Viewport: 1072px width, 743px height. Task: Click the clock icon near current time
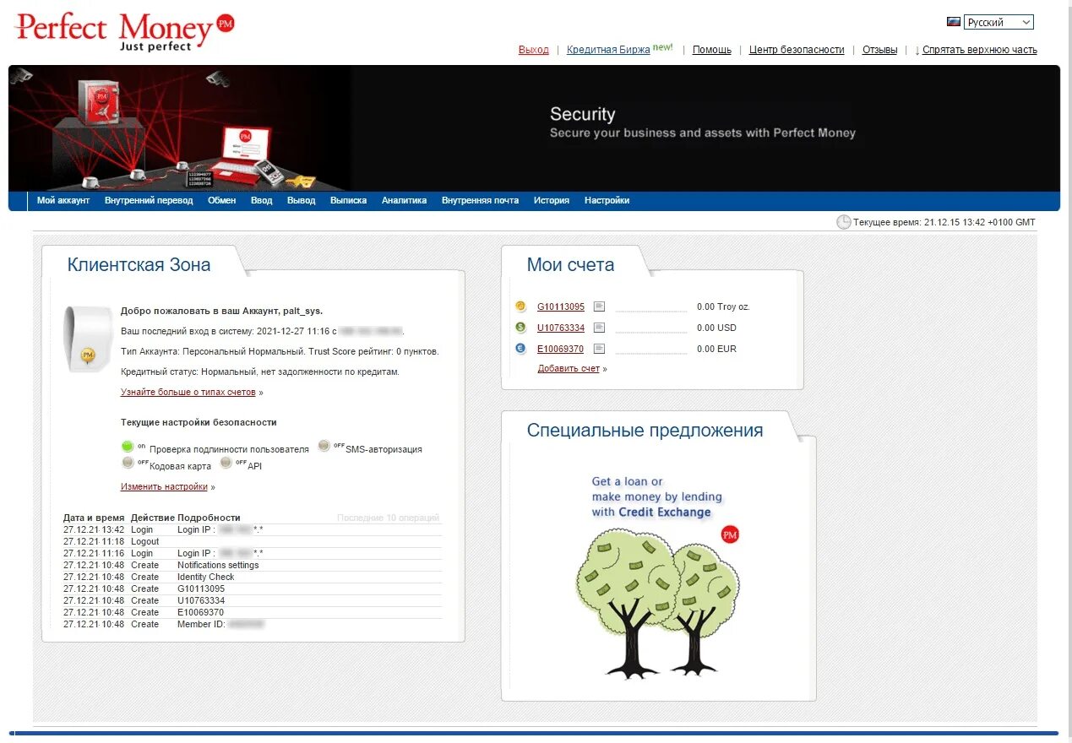[844, 222]
